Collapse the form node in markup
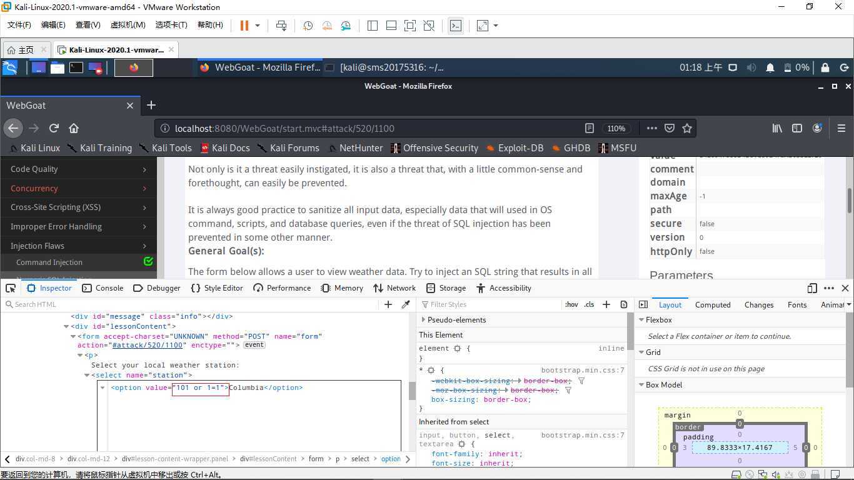 (73, 336)
